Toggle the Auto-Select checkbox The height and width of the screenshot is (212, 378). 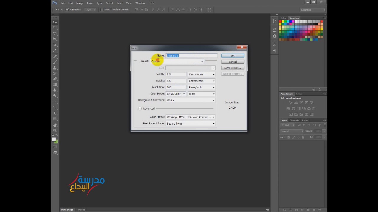(67, 10)
